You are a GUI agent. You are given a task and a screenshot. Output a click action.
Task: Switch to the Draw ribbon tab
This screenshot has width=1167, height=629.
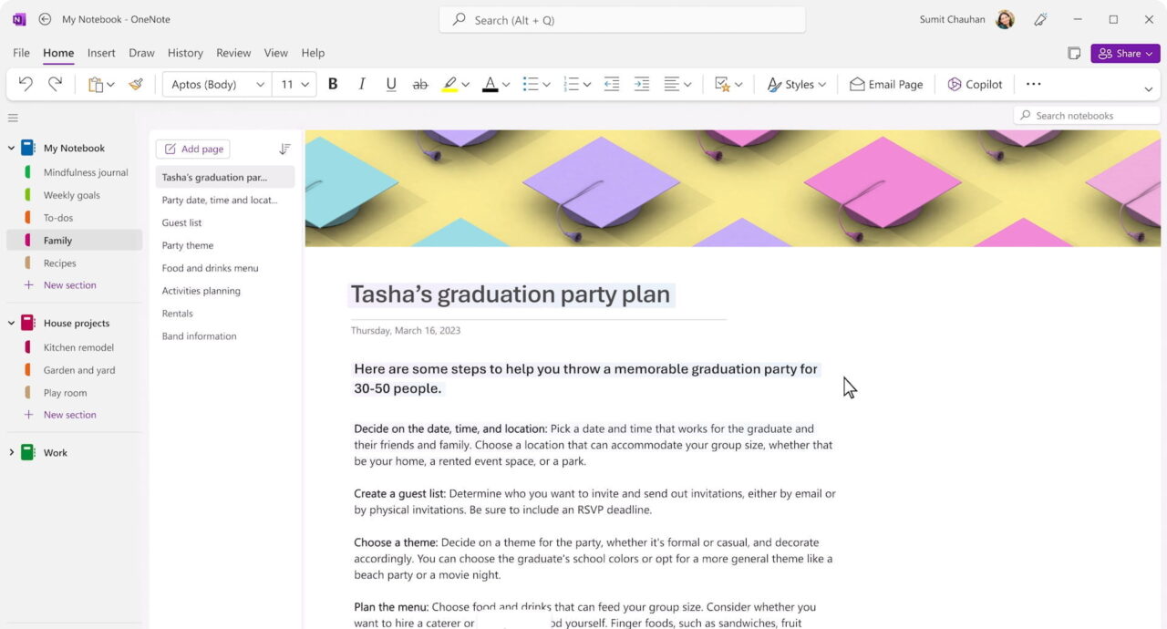coord(141,52)
